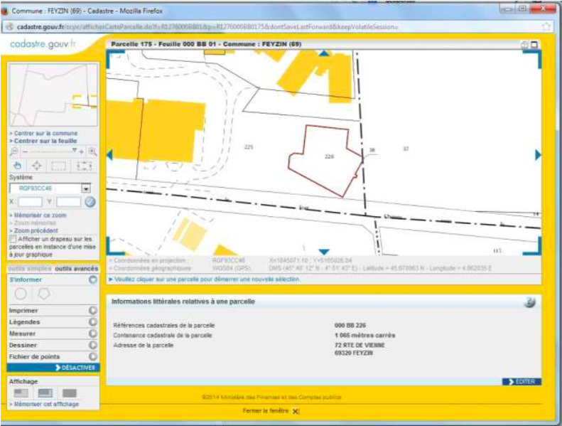
Task: Click the zoom-out magnifier icon
Action: pyautogui.click(x=15, y=151)
